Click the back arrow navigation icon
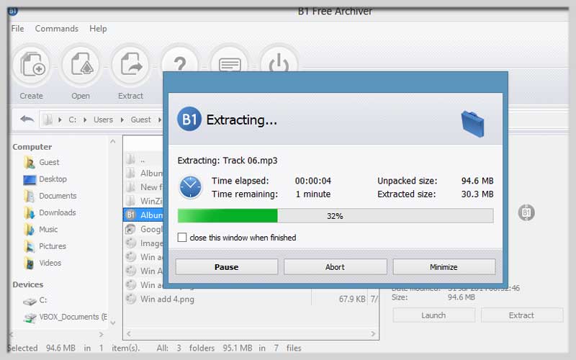The image size is (576, 360). tap(27, 119)
